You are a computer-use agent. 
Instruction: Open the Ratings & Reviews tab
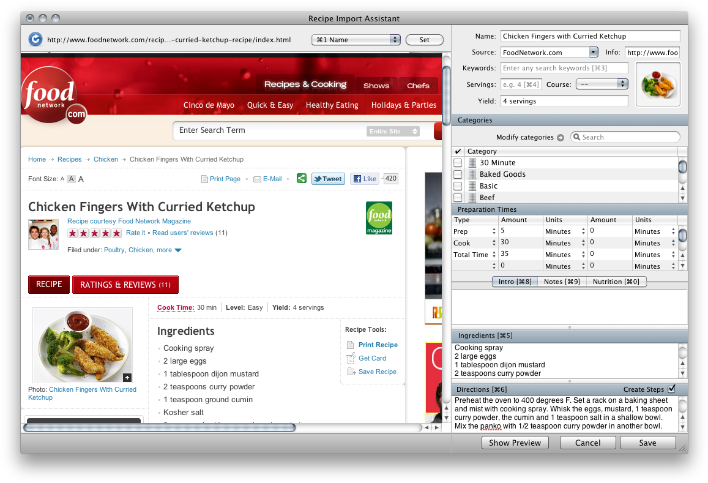click(125, 285)
